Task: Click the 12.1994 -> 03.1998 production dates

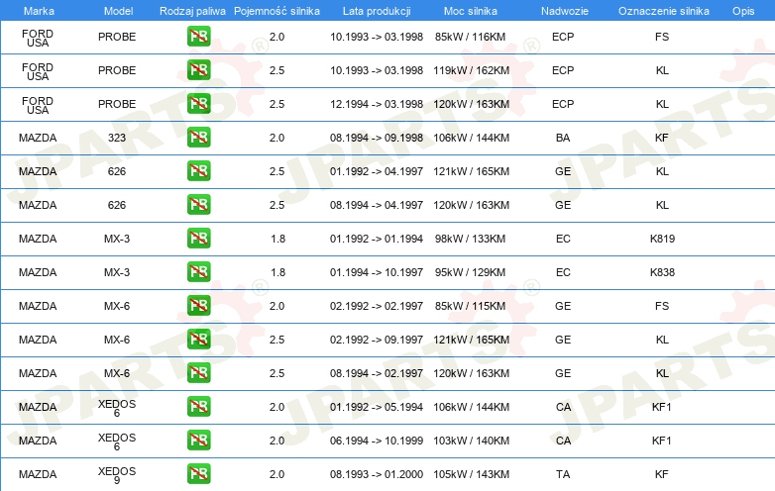Action: point(377,104)
